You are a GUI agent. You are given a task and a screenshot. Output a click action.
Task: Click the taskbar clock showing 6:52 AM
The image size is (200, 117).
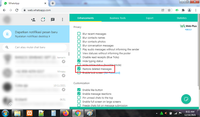(x=190, y=113)
